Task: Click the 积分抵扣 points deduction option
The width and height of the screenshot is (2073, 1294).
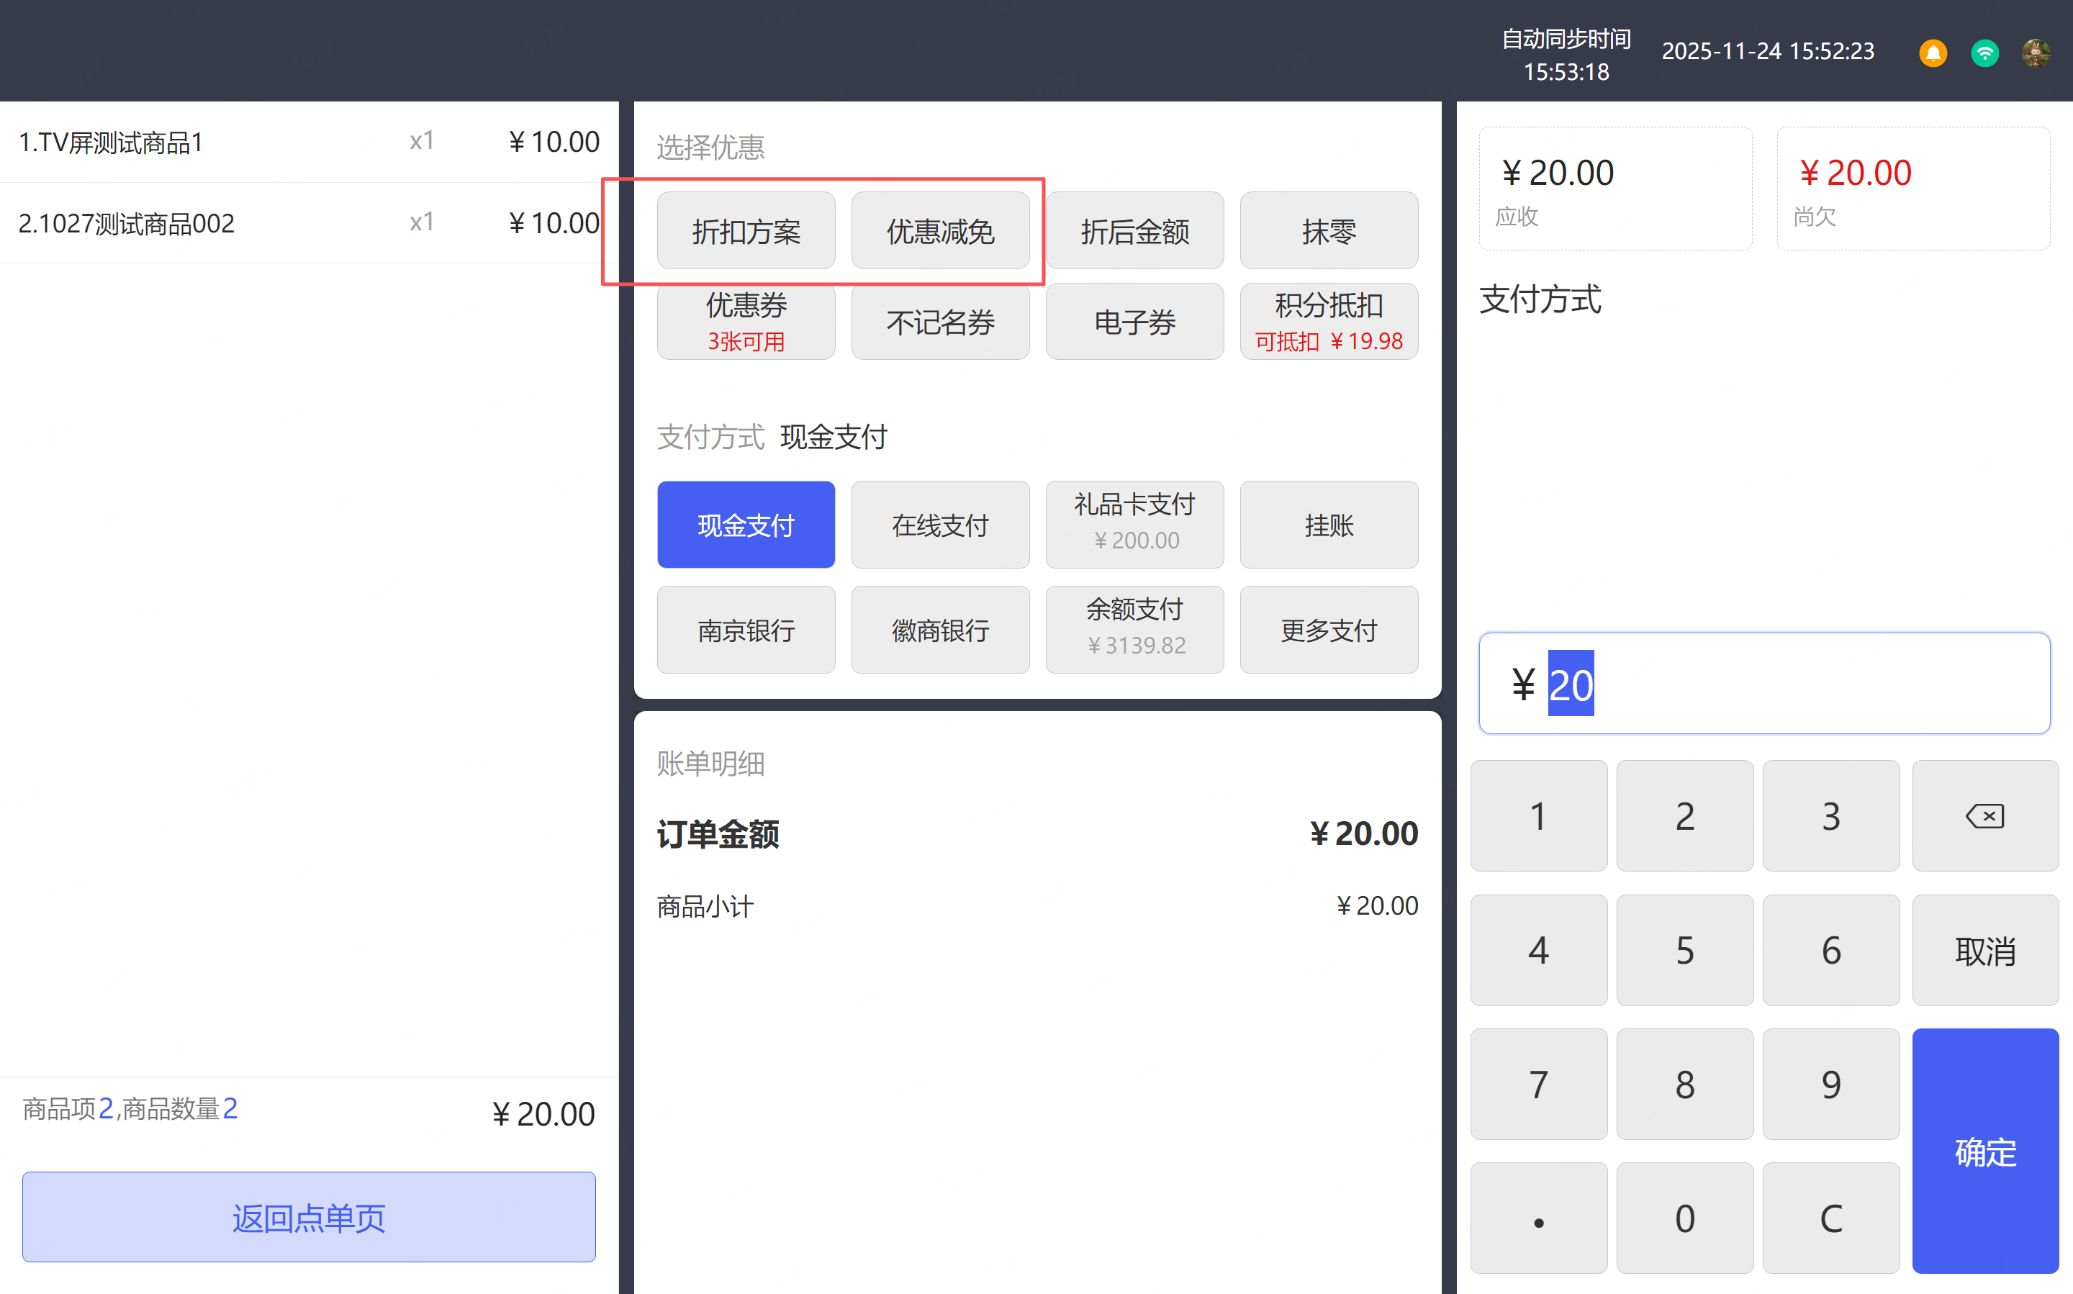Action: tap(1328, 322)
